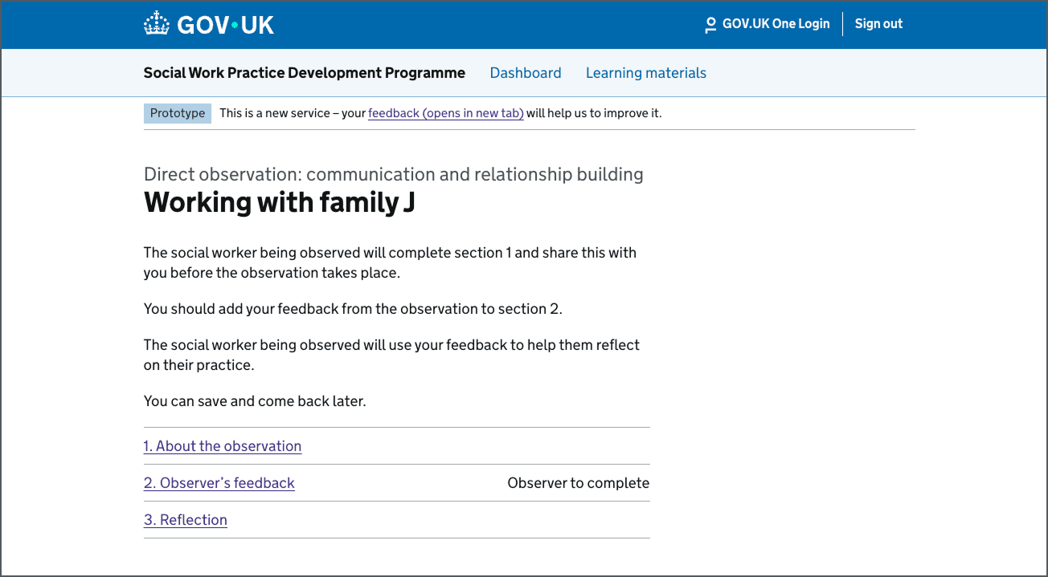The width and height of the screenshot is (1048, 577).
Task: Select the Working with family J heading
Action: (x=277, y=201)
